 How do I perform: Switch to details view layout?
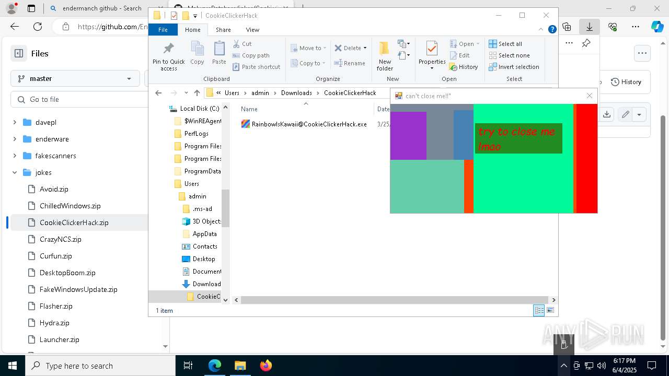tap(539, 310)
